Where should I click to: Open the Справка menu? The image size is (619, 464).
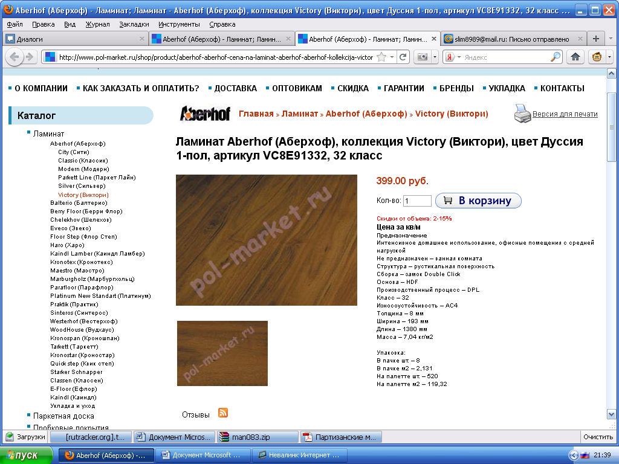[222, 24]
